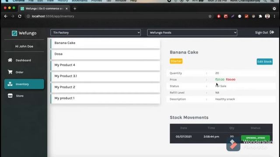Click Healthy snack description value
The width and height of the screenshot is (280, 157).
[225, 99]
